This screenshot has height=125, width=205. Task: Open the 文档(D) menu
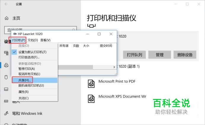click(33, 40)
